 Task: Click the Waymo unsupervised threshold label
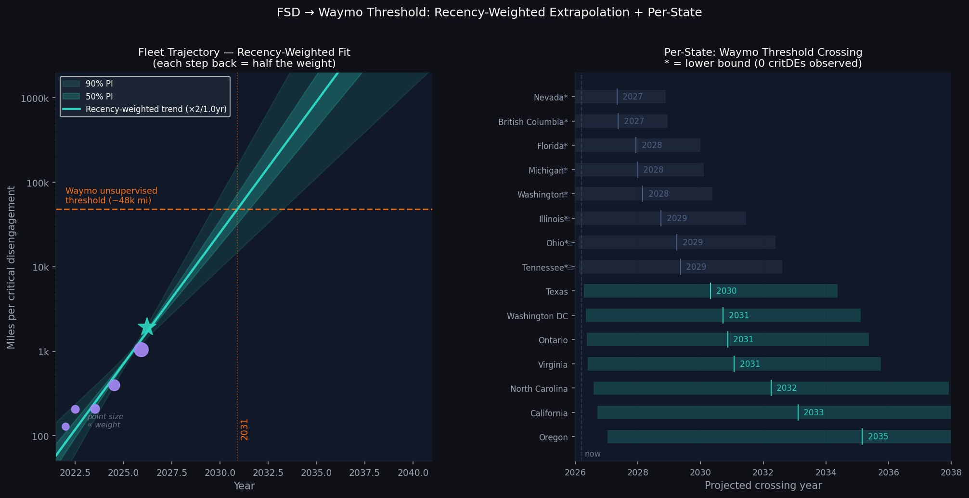tap(111, 196)
